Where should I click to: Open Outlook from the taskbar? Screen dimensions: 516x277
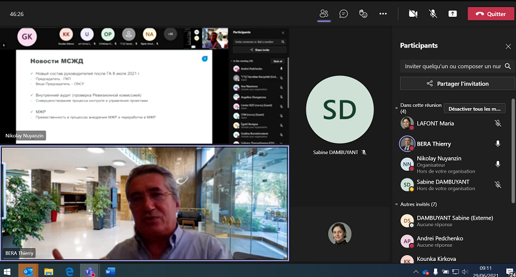click(28, 271)
